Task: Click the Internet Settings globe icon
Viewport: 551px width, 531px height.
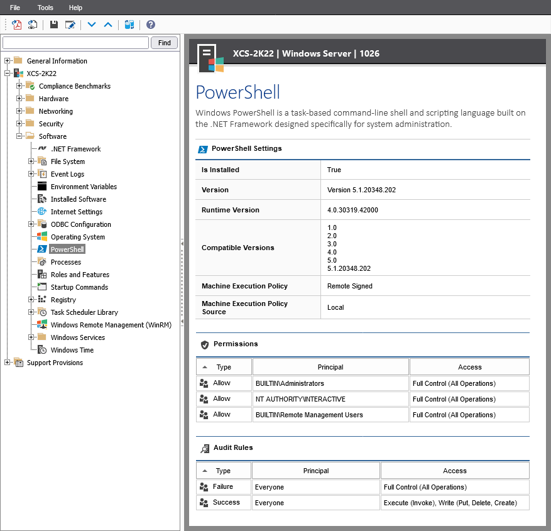Action: point(42,211)
